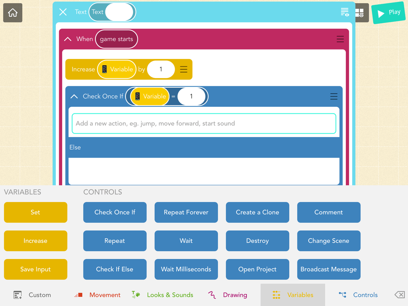Edit the Increase by value field
The width and height of the screenshot is (408, 306).
[x=161, y=69]
